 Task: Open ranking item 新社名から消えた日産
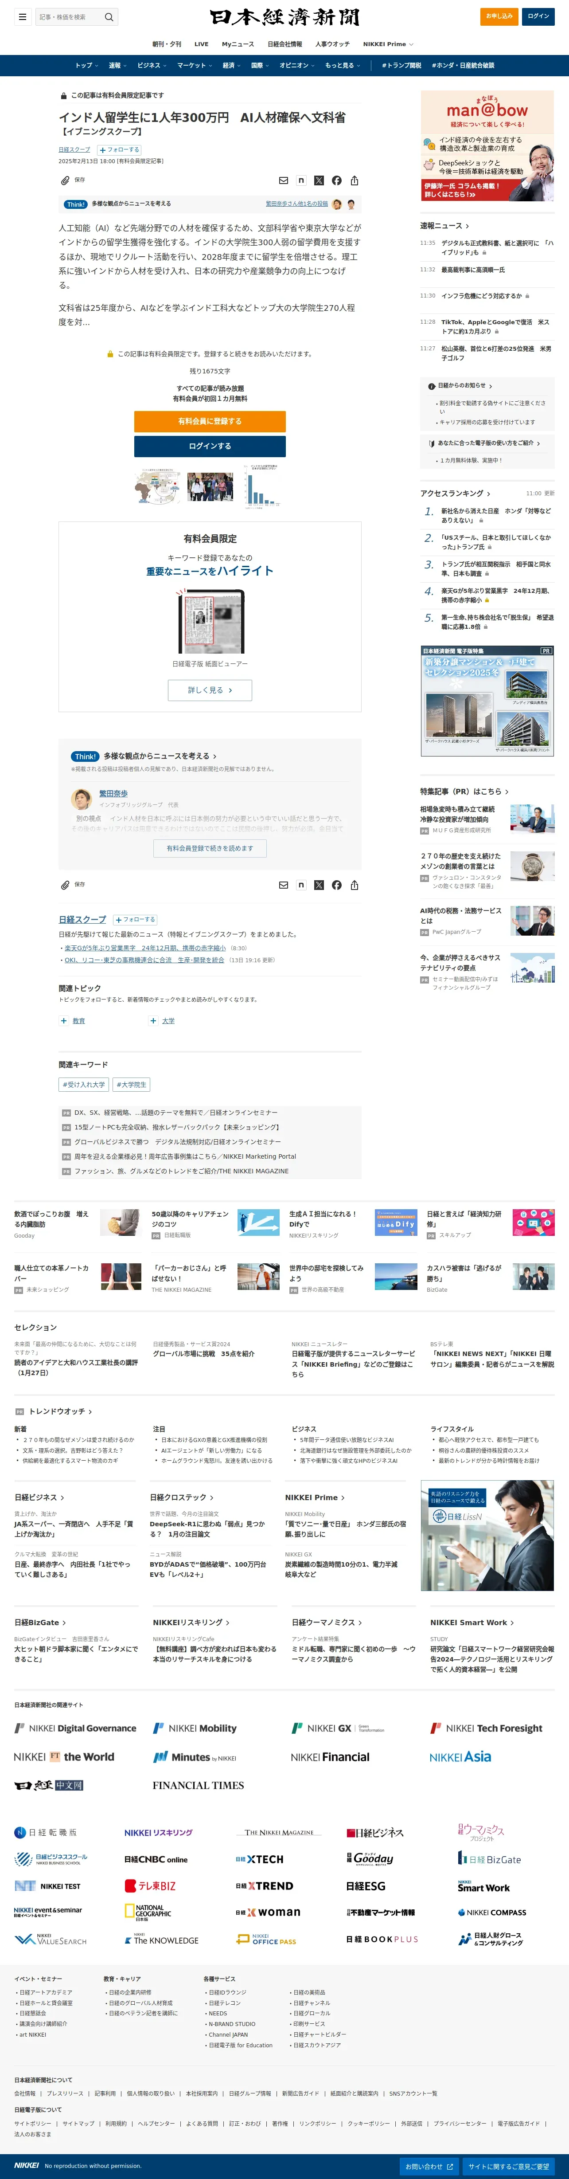[x=495, y=515]
